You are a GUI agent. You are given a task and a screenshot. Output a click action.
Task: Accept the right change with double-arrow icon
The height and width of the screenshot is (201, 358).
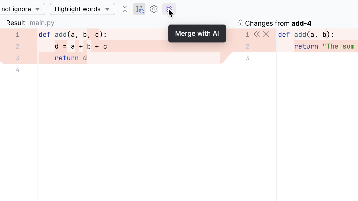click(x=256, y=34)
